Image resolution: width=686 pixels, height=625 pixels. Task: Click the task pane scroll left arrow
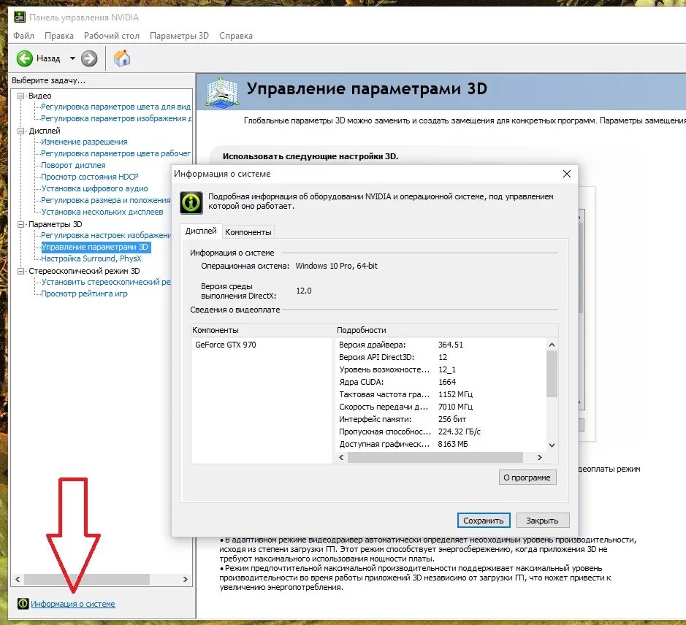18,579
